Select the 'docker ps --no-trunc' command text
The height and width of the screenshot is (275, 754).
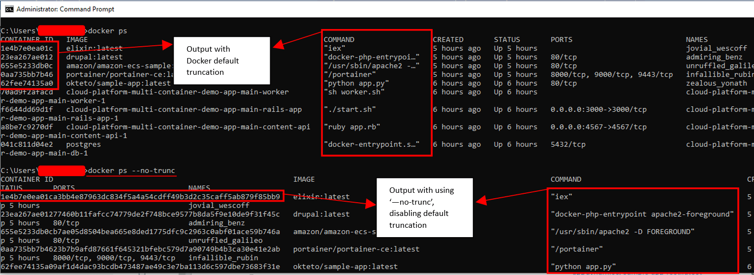[x=131, y=171]
